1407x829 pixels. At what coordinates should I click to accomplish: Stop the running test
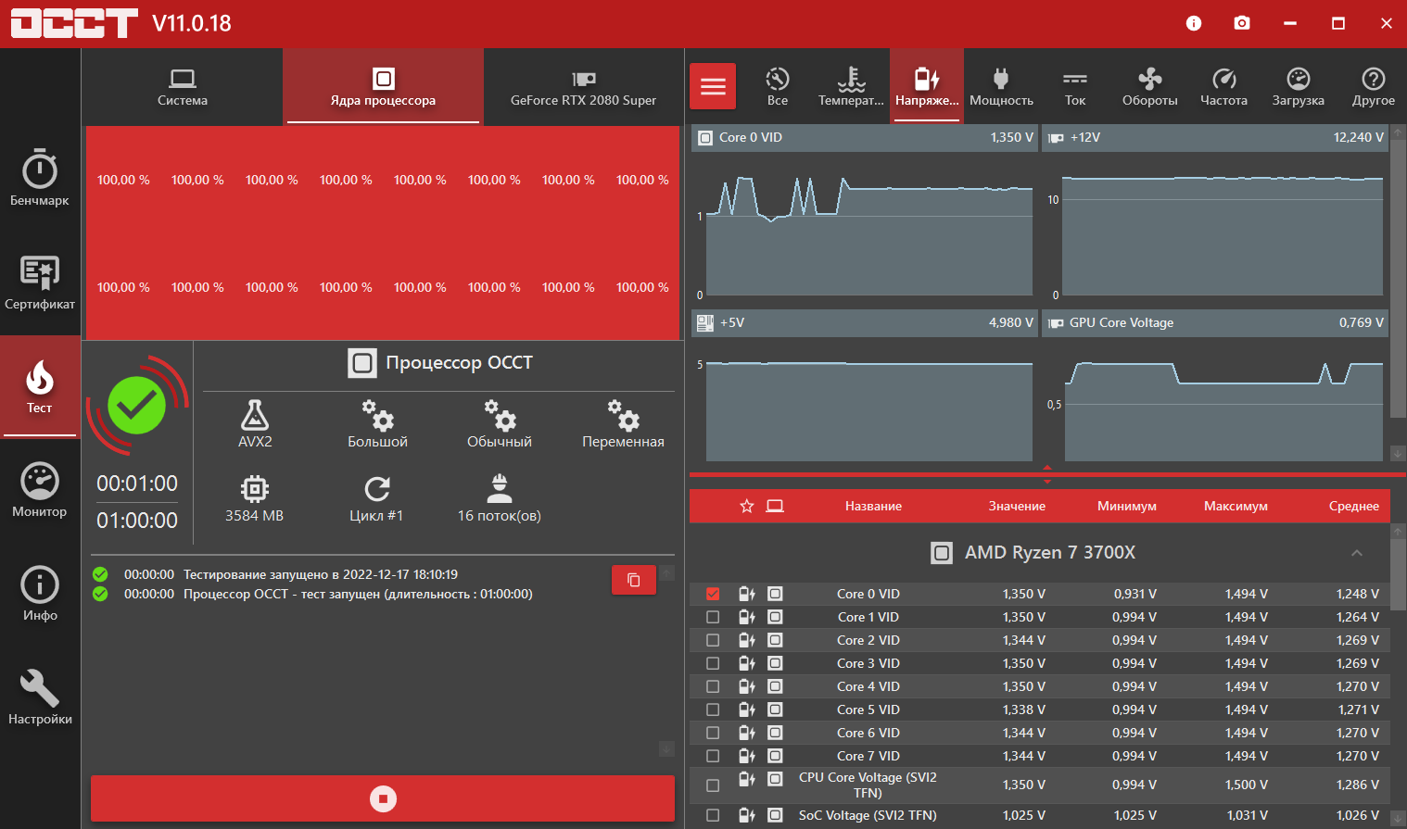pyautogui.click(x=383, y=798)
